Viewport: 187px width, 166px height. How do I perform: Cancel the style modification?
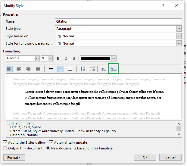pos(170,157)
